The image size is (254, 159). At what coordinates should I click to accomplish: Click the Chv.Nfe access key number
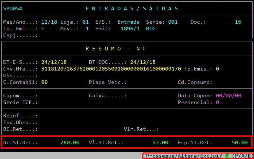click(111, 68)
